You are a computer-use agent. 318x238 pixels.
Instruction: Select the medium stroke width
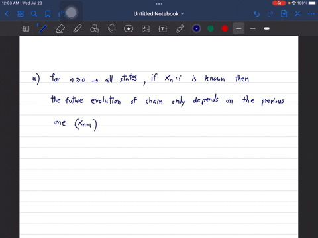click(x=253, y=28)
